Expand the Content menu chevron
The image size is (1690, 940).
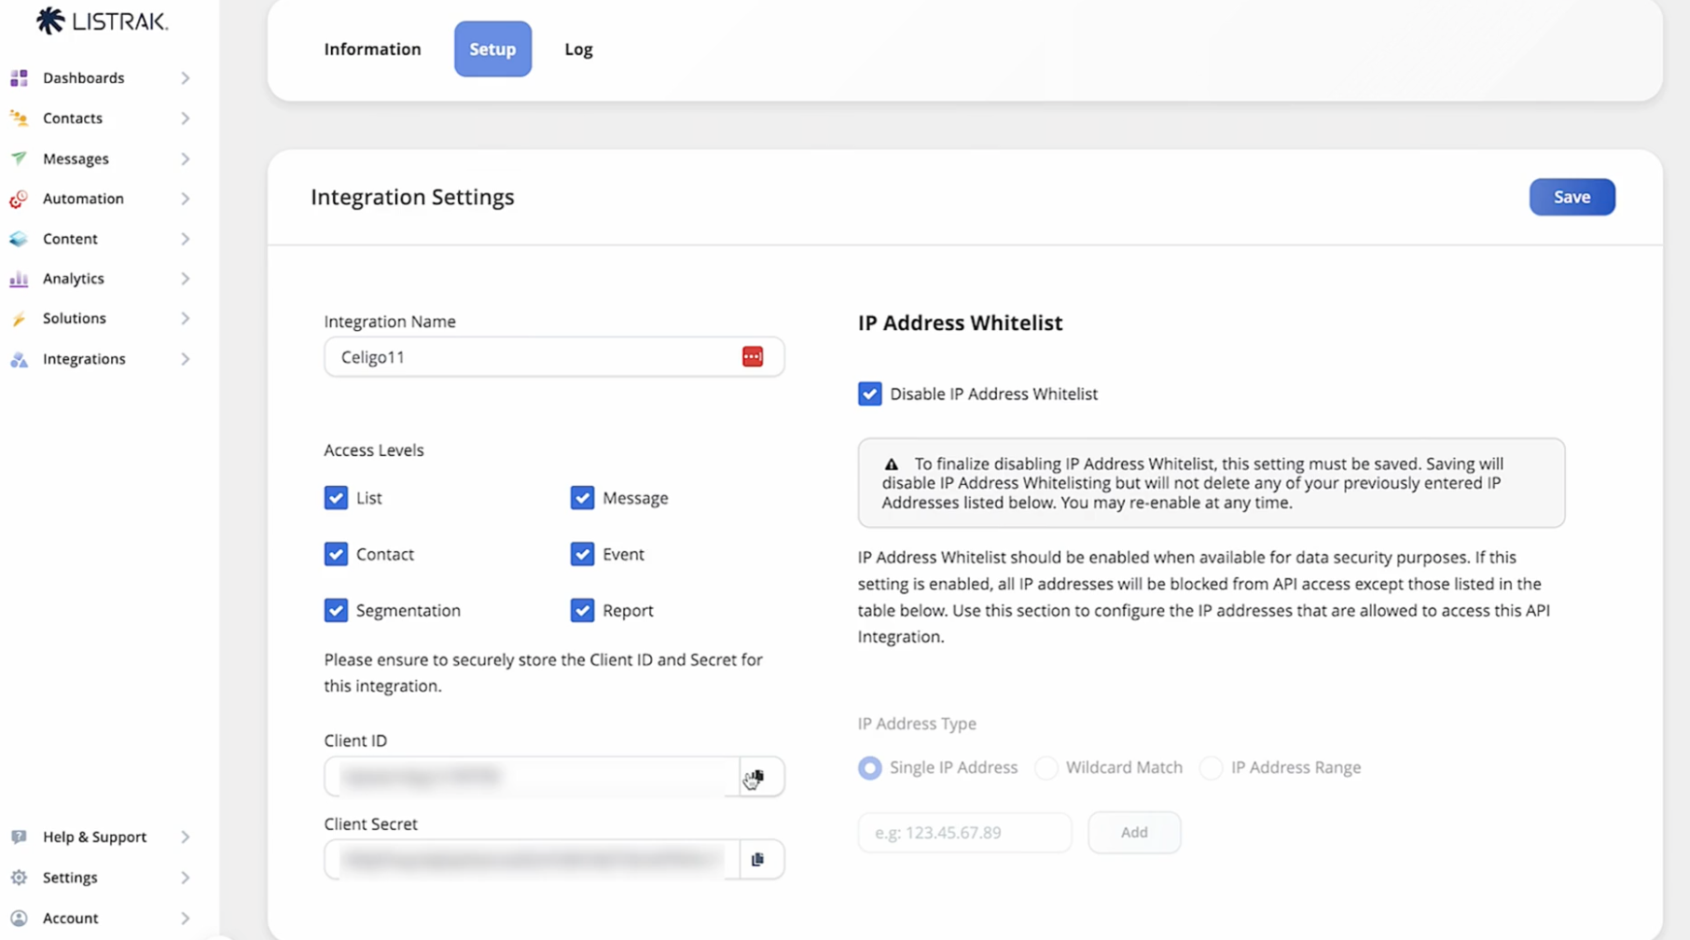[185, 239]
